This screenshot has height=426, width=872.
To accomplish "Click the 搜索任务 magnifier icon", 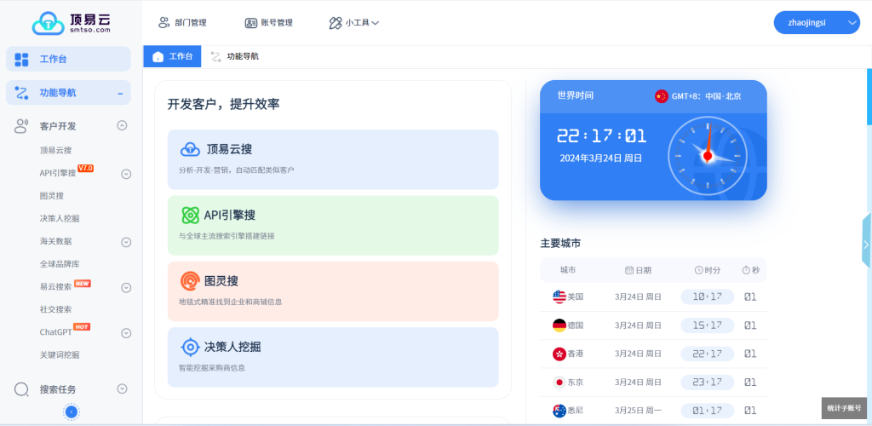I will (22, 389).
